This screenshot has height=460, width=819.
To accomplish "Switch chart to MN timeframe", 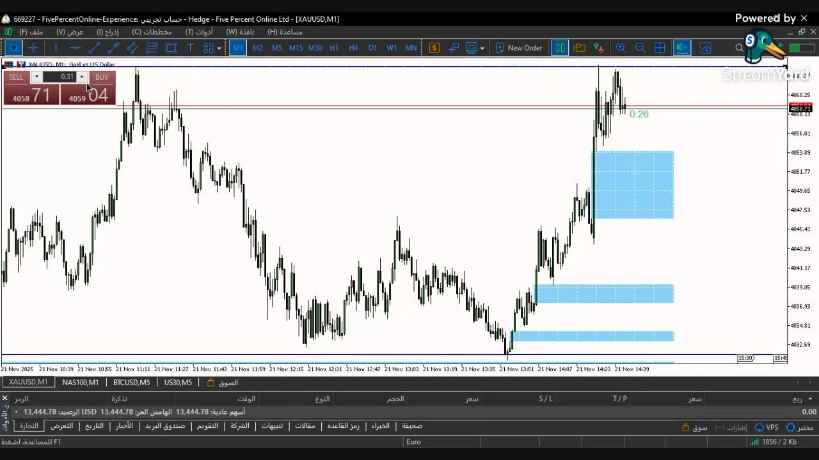I will point(411,48).
